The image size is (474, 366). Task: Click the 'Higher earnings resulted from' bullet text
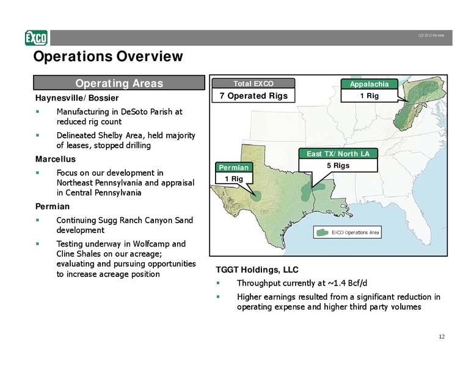(x=338, y=302)
